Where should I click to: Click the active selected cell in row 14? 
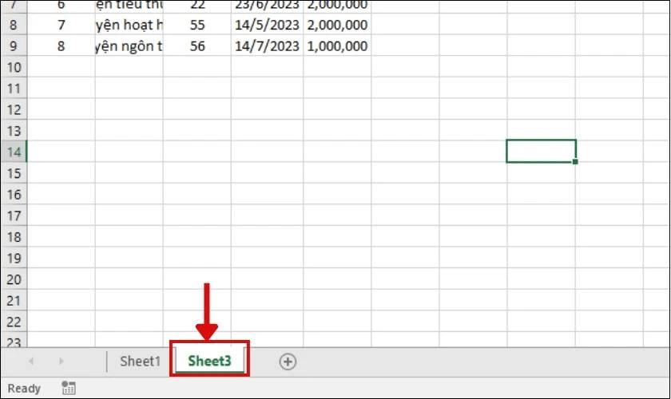click(x=542, y=151)
